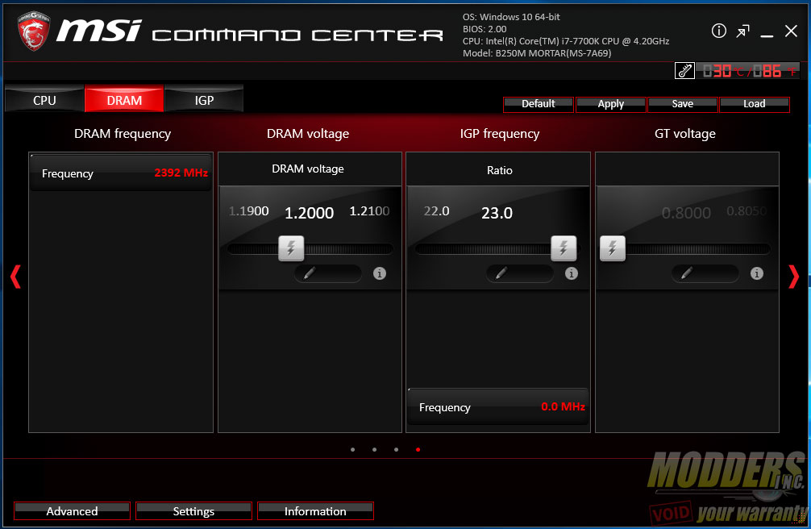Click the OS: Windows 10 64-bit text
Image resolution: width=811 pixels, height=529 pixels.
(x=511, y=17)
